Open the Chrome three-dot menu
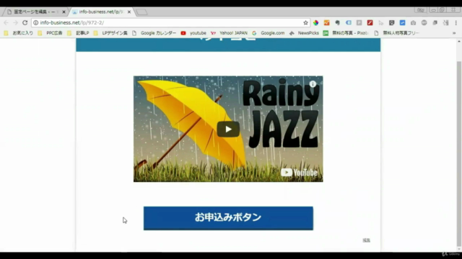The image size is (462, 259). (x=456, y=22)
